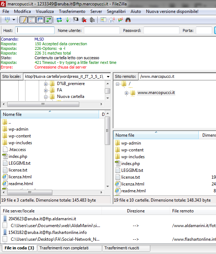Open the Server menu

[96, 11]
